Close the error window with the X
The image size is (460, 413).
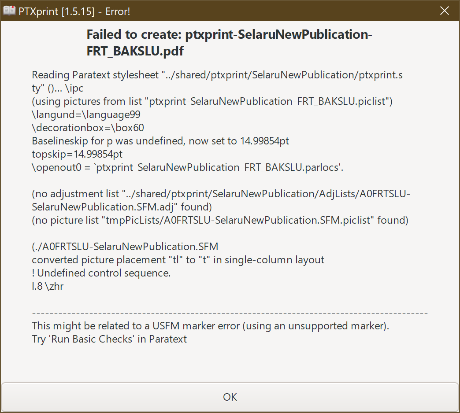point(445,11)
